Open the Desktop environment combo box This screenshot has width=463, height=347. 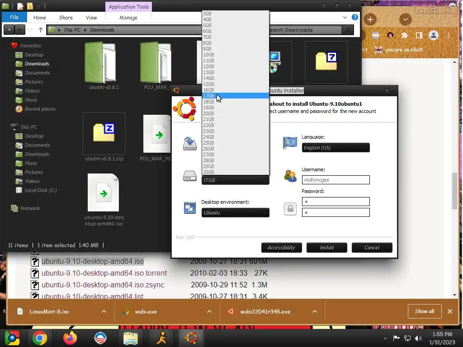coord(235,213)
